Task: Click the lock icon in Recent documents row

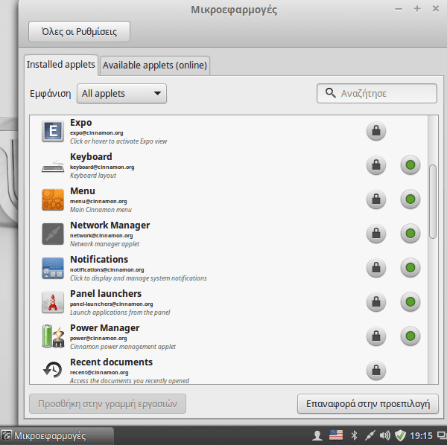Action: coord(376,370)
